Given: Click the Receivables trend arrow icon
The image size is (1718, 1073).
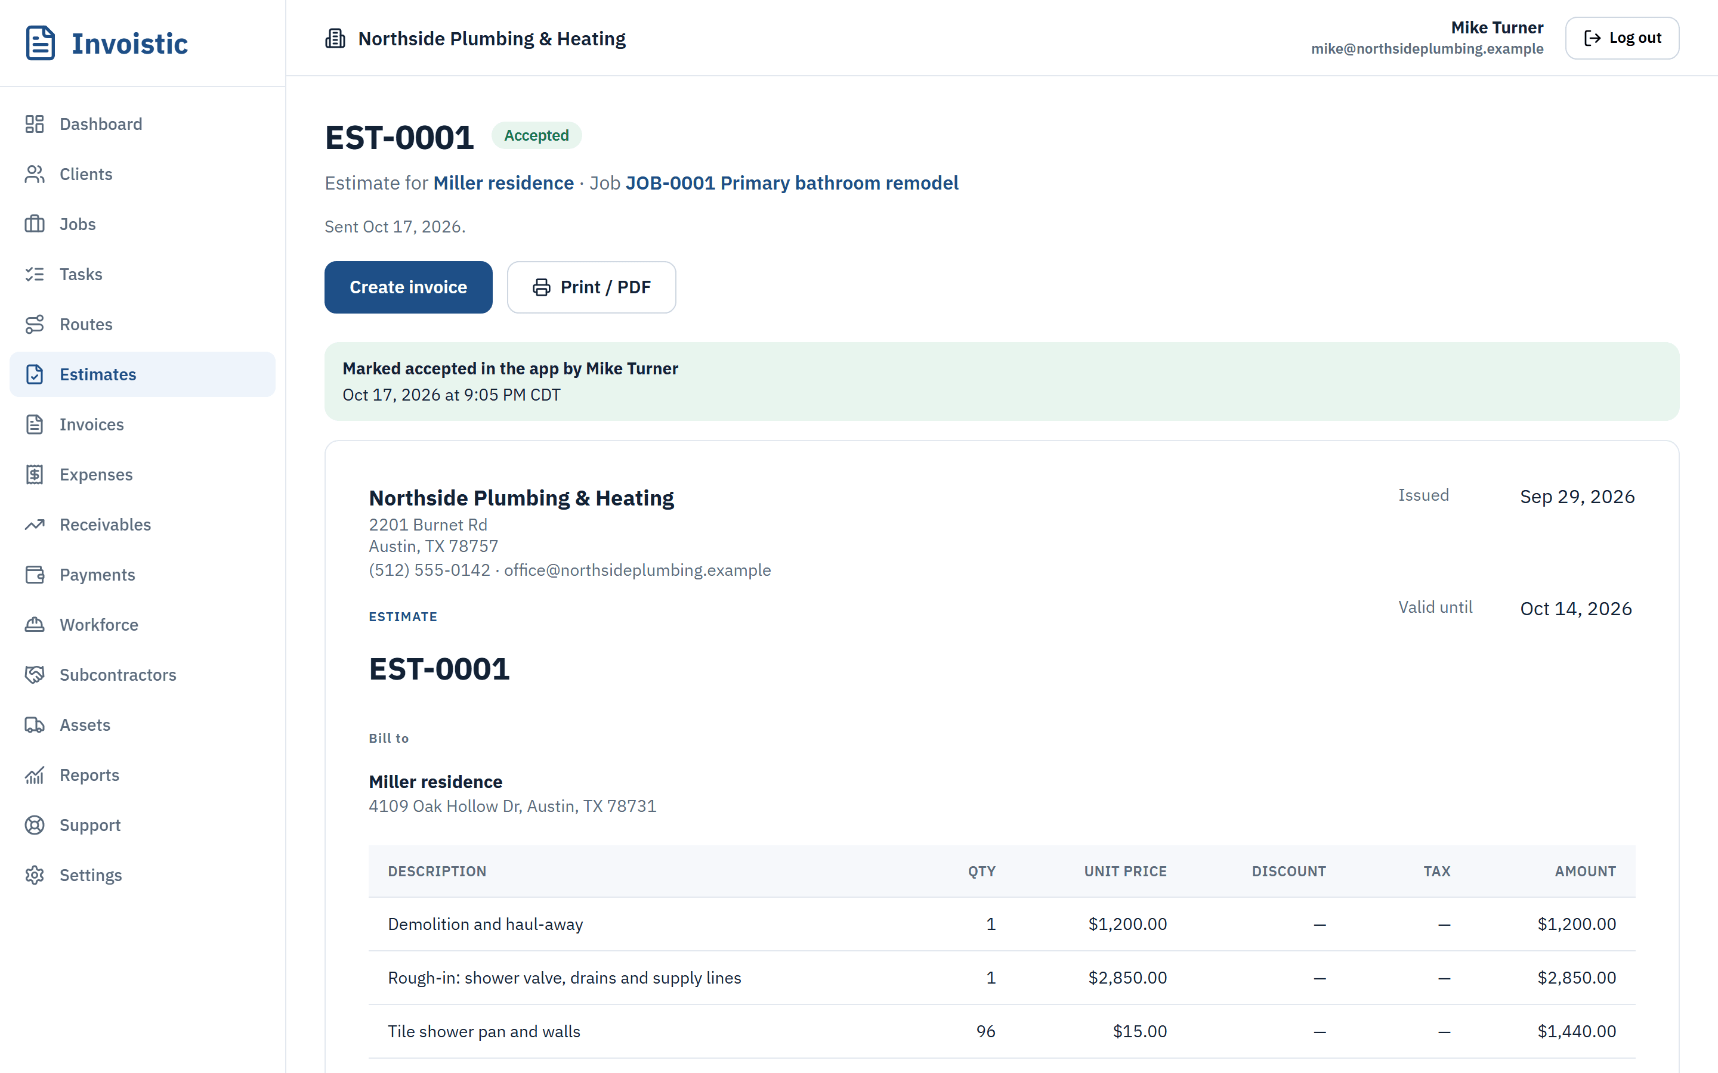Looking at the screenshot, I should click(35, 525).
